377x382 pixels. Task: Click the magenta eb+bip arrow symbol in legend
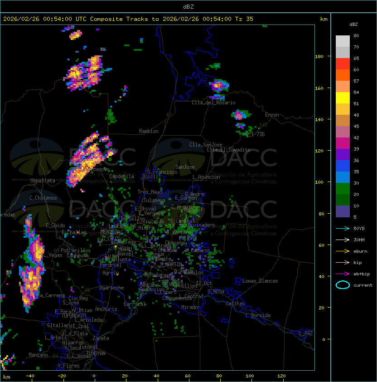(343, 274)
